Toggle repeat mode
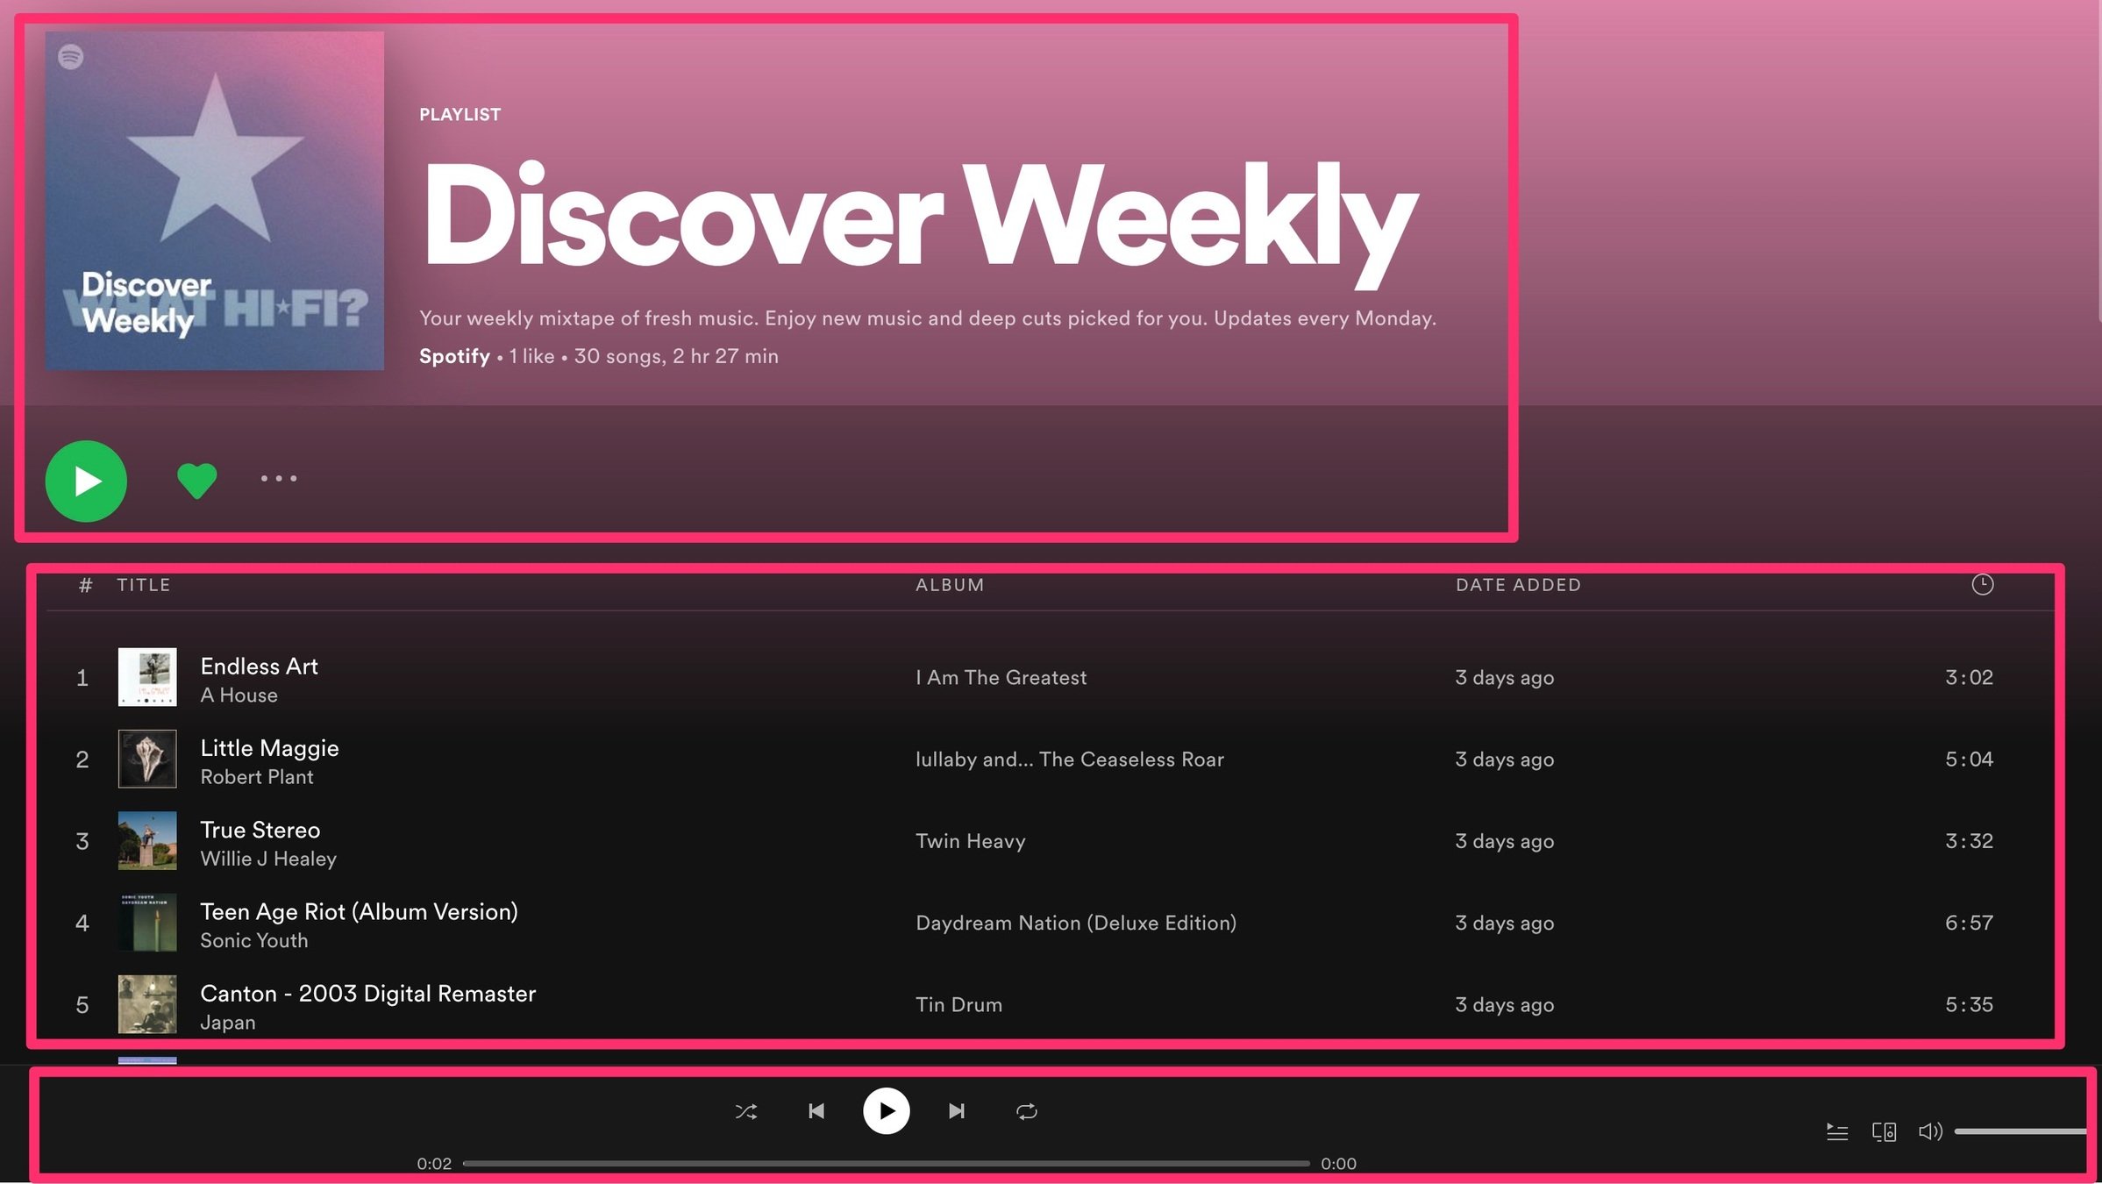This screenshot has width=2102, height=1184. pyautogui.click(x=1027, y=1112)
